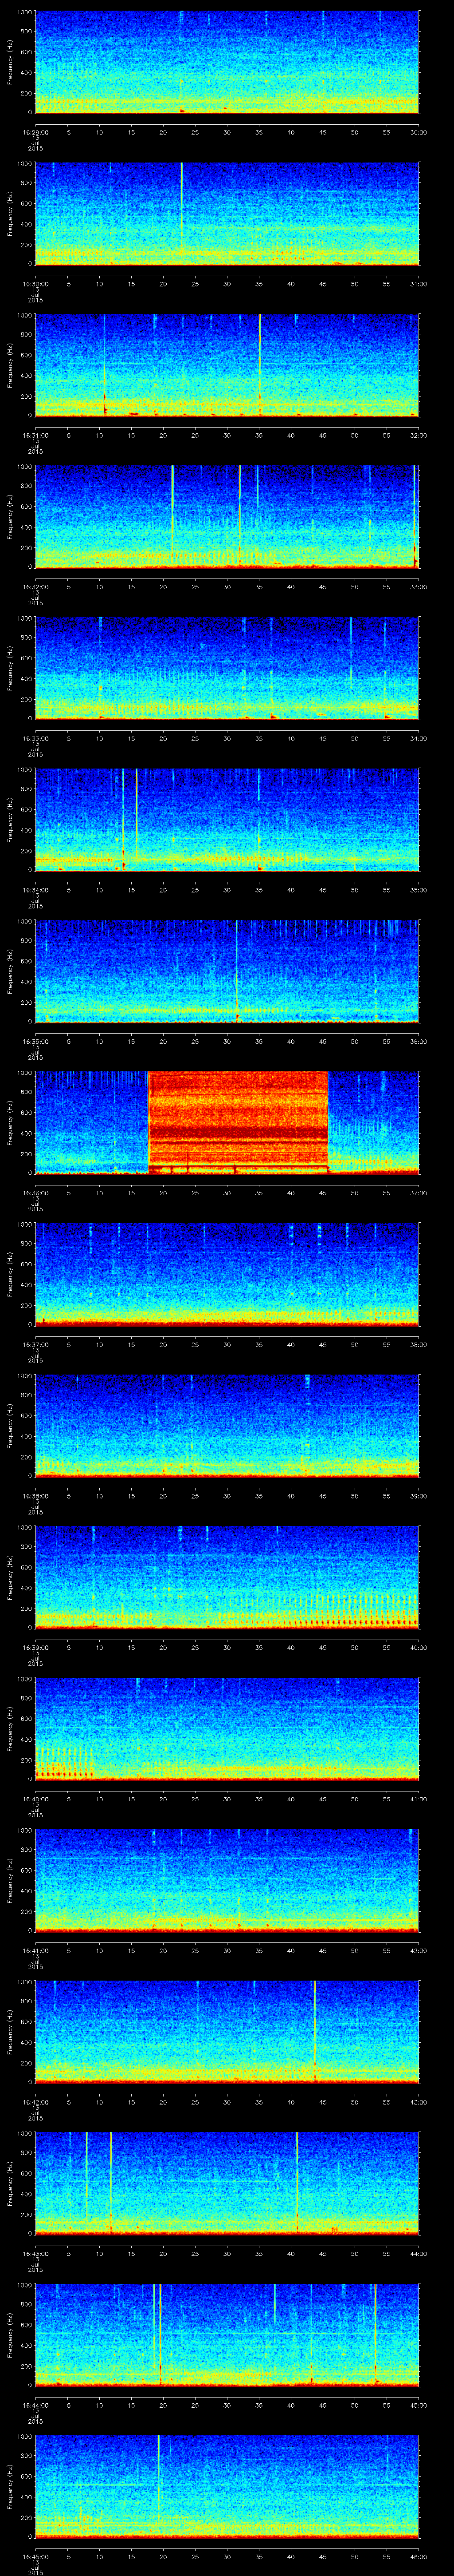Open the spectrogram panel starting at 16:35:00
The height and width of the screenshot is (2576, 454).
[x=227, y=970]
